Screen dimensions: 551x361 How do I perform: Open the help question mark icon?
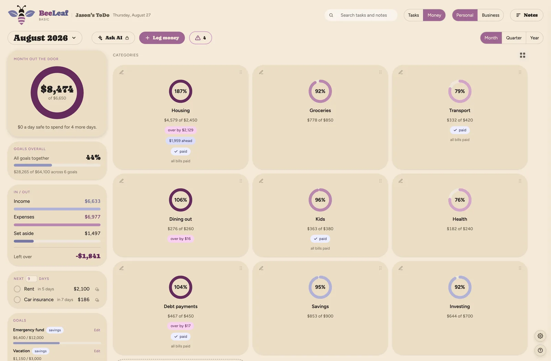click(x=540, y=350)
